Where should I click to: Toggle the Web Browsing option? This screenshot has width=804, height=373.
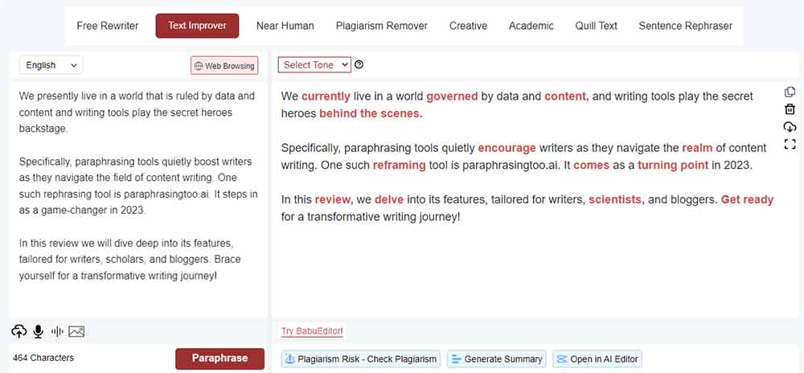click(224, 66)
